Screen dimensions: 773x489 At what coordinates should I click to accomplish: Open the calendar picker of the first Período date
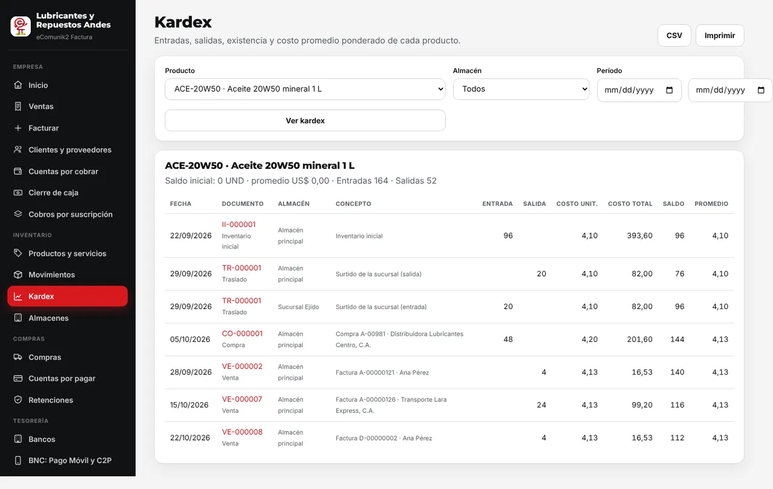(669, 90)
